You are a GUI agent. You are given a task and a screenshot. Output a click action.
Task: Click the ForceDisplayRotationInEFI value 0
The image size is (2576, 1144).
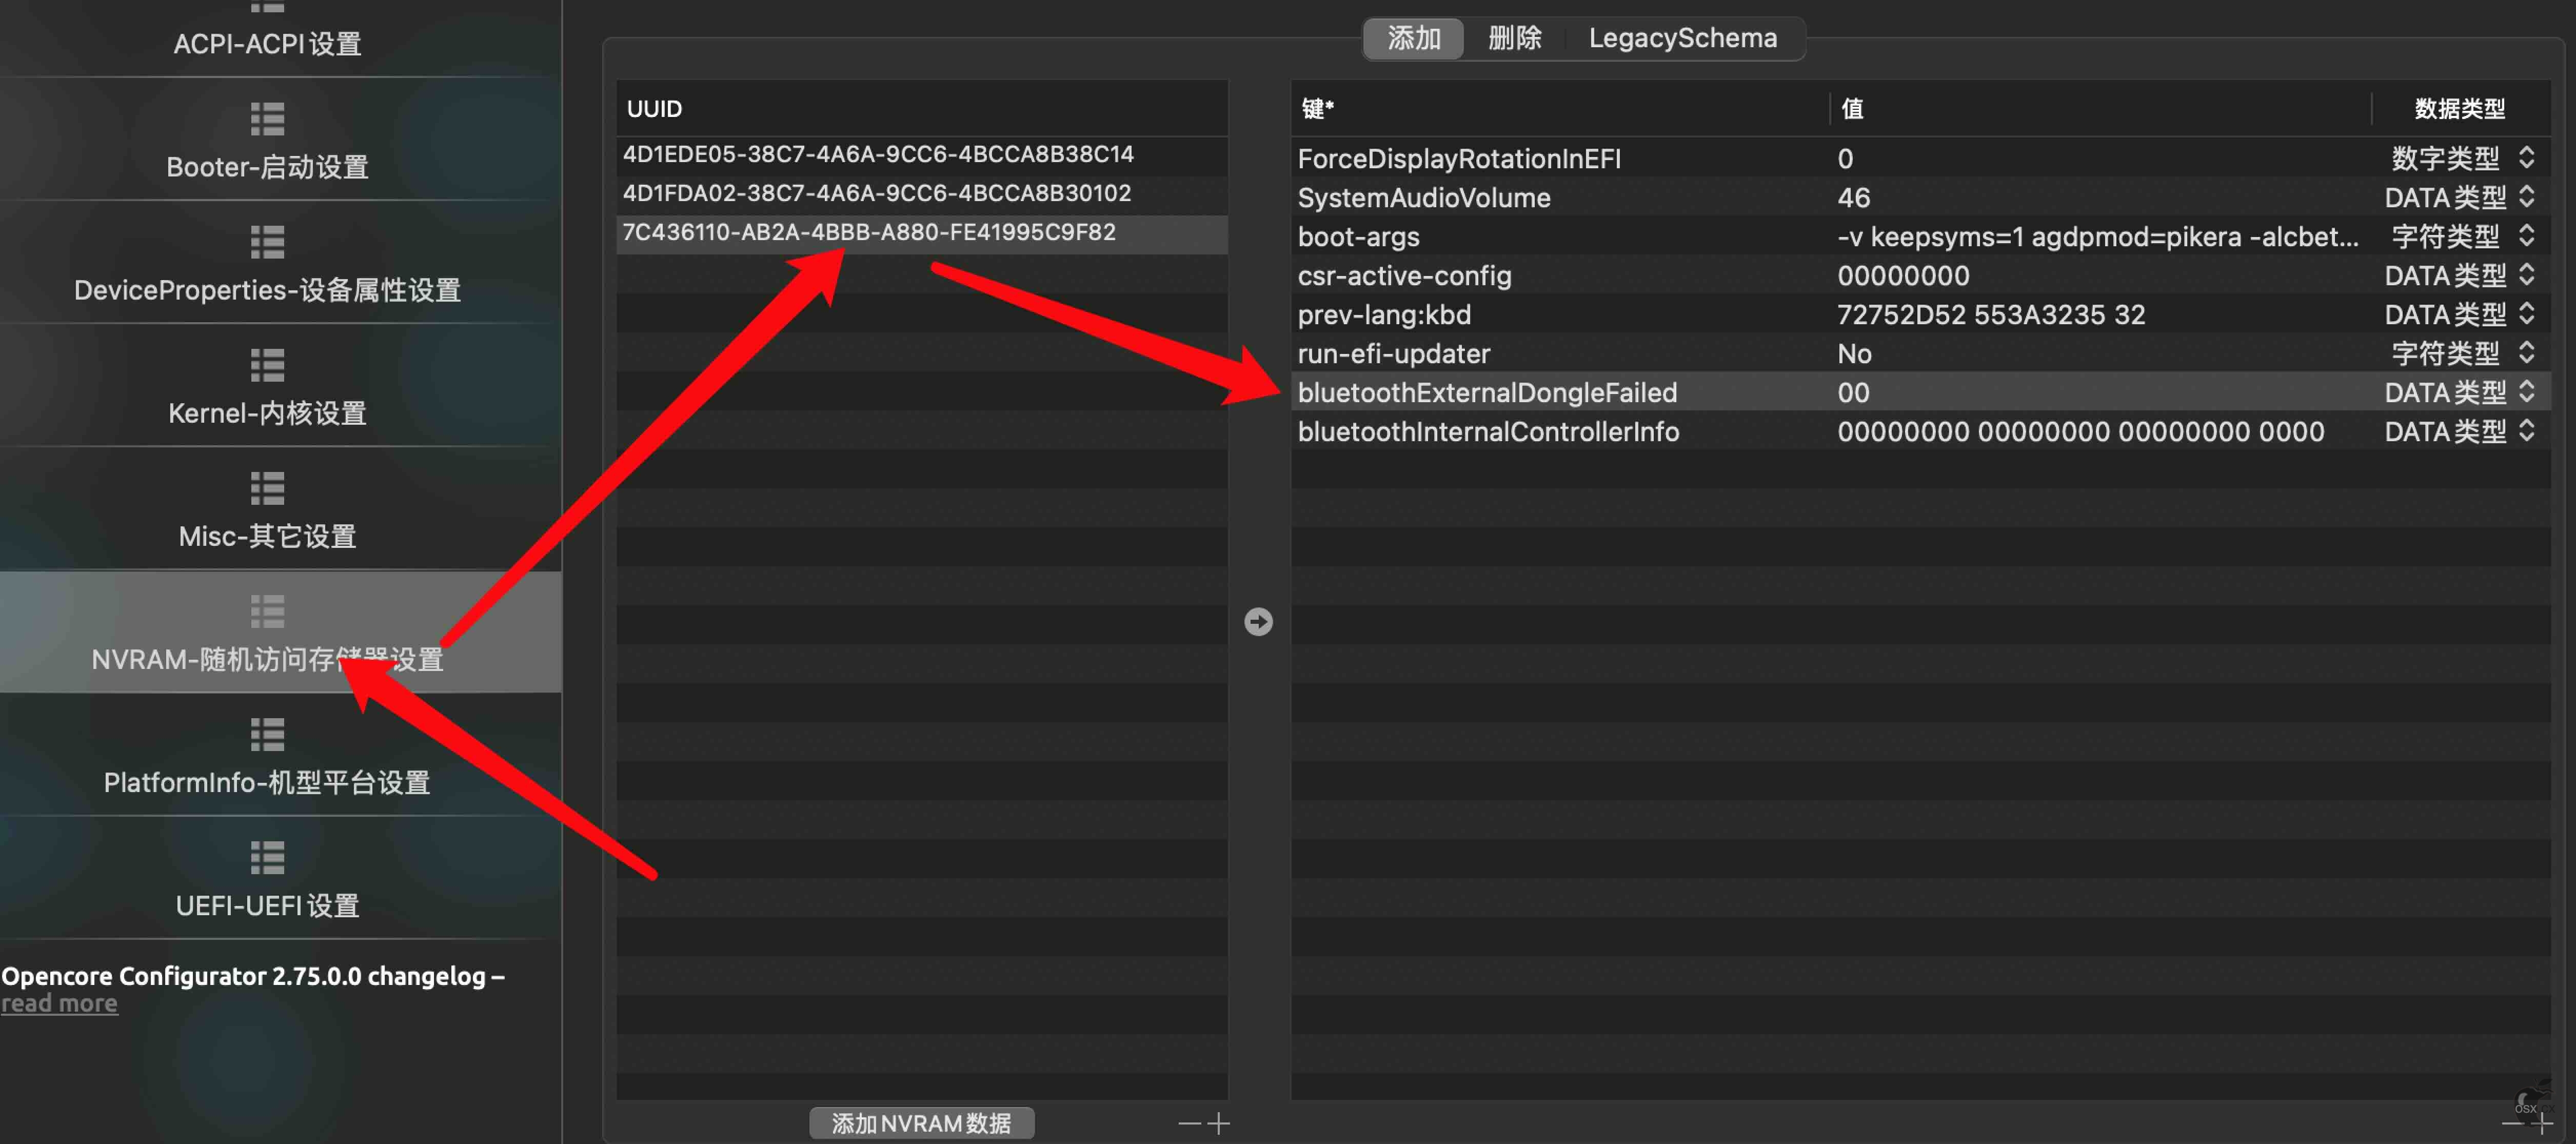[1845, 158]
